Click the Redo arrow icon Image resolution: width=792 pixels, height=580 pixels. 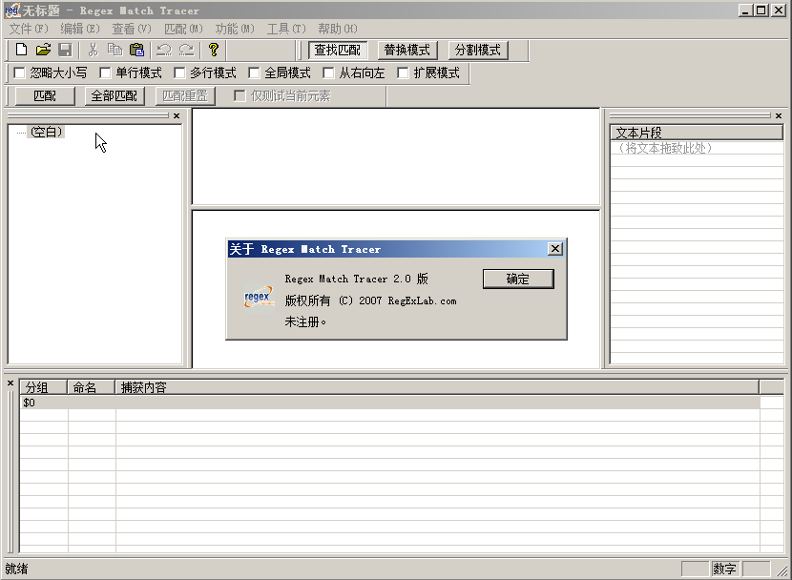pyautogui.click(x=186, y=50)
